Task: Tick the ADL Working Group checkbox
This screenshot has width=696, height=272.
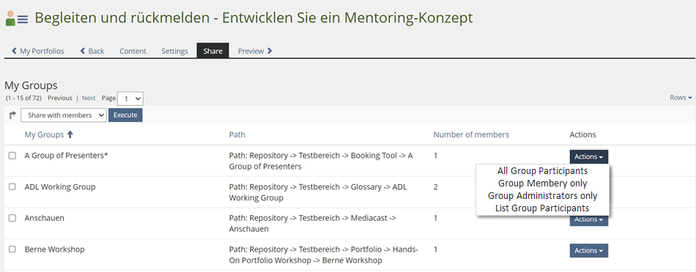Action: click(x=12, y=187)
